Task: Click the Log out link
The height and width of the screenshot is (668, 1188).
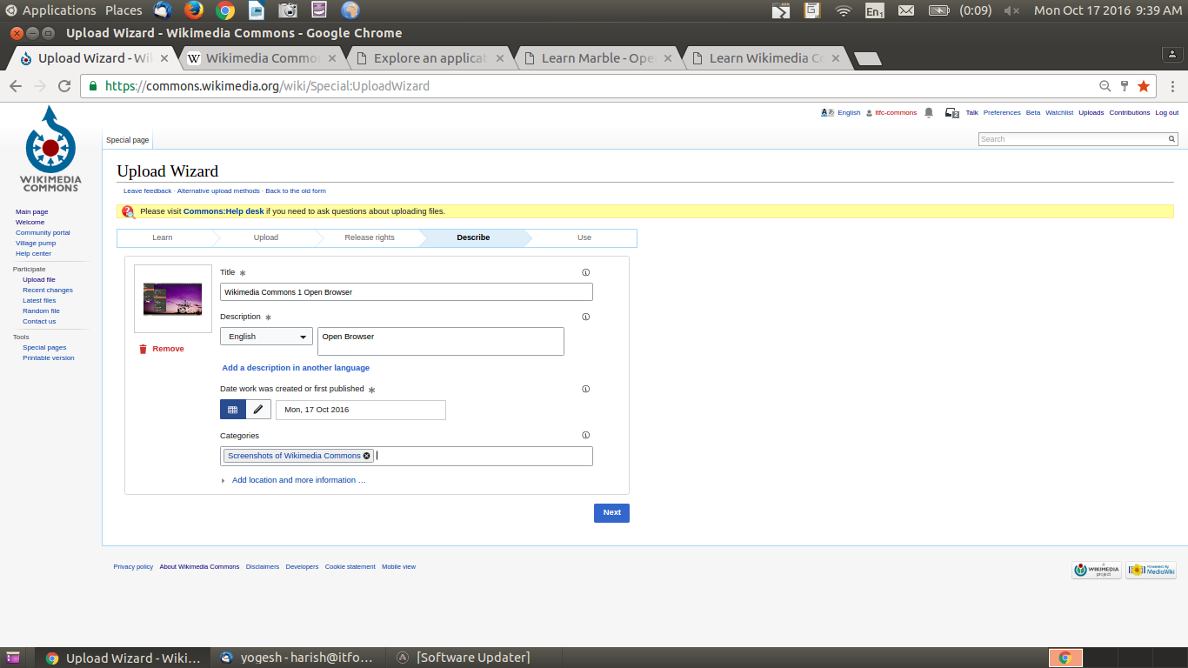Action: [1167, 113]
